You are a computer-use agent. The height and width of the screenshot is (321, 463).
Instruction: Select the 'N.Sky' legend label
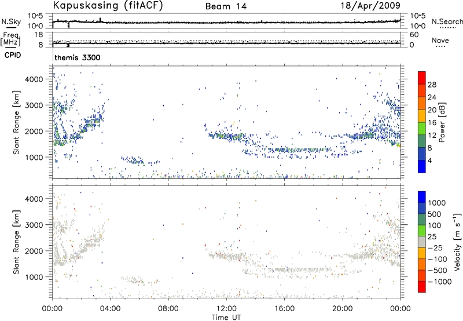click(11, 21)
